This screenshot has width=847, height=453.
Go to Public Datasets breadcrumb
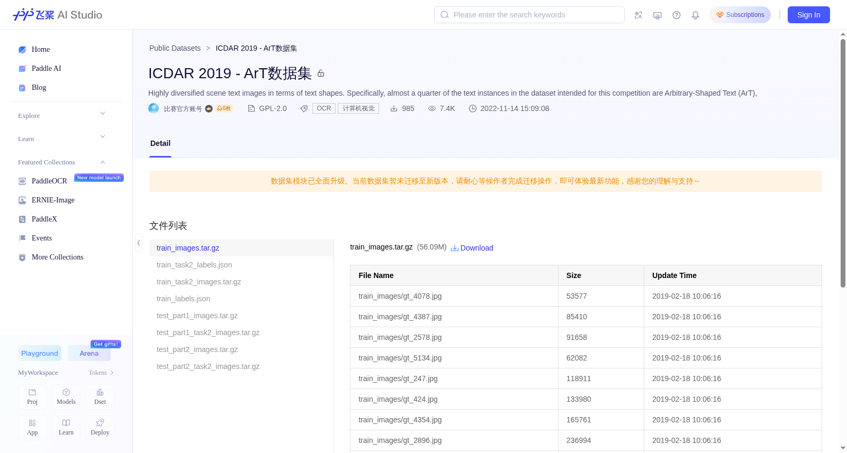coord(175,48)
